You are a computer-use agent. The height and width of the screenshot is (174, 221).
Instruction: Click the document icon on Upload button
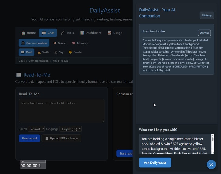click(47, 138)
